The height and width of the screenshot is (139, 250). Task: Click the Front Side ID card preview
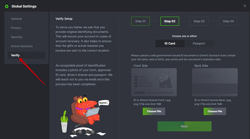click(154, 82)
